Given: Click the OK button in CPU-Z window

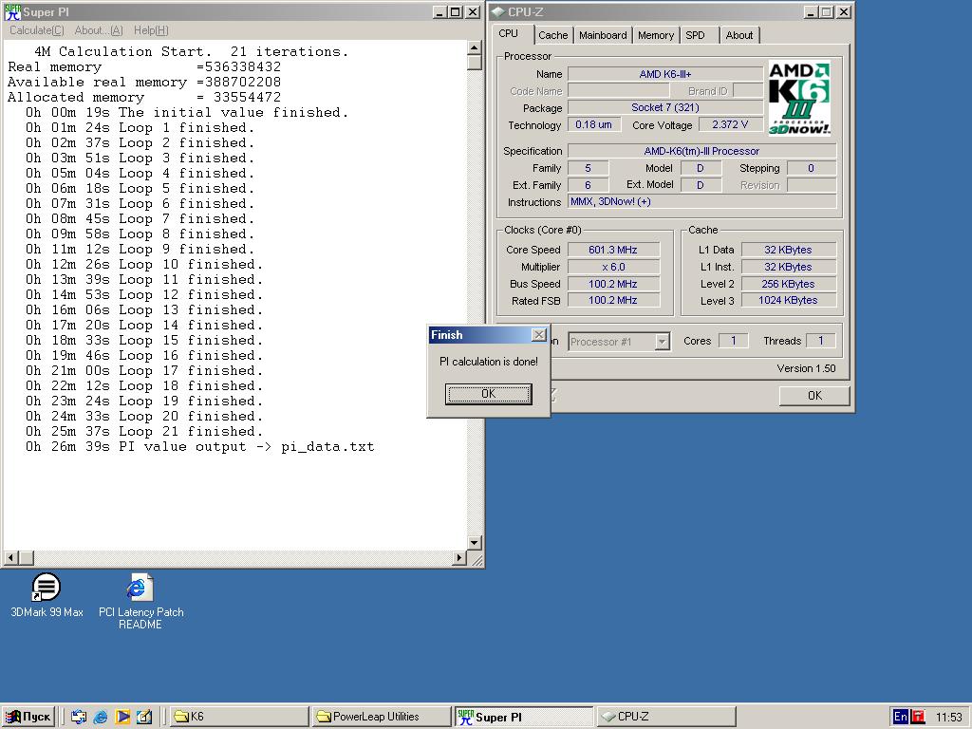Looking at the screenshot, I should coord(813,396).
